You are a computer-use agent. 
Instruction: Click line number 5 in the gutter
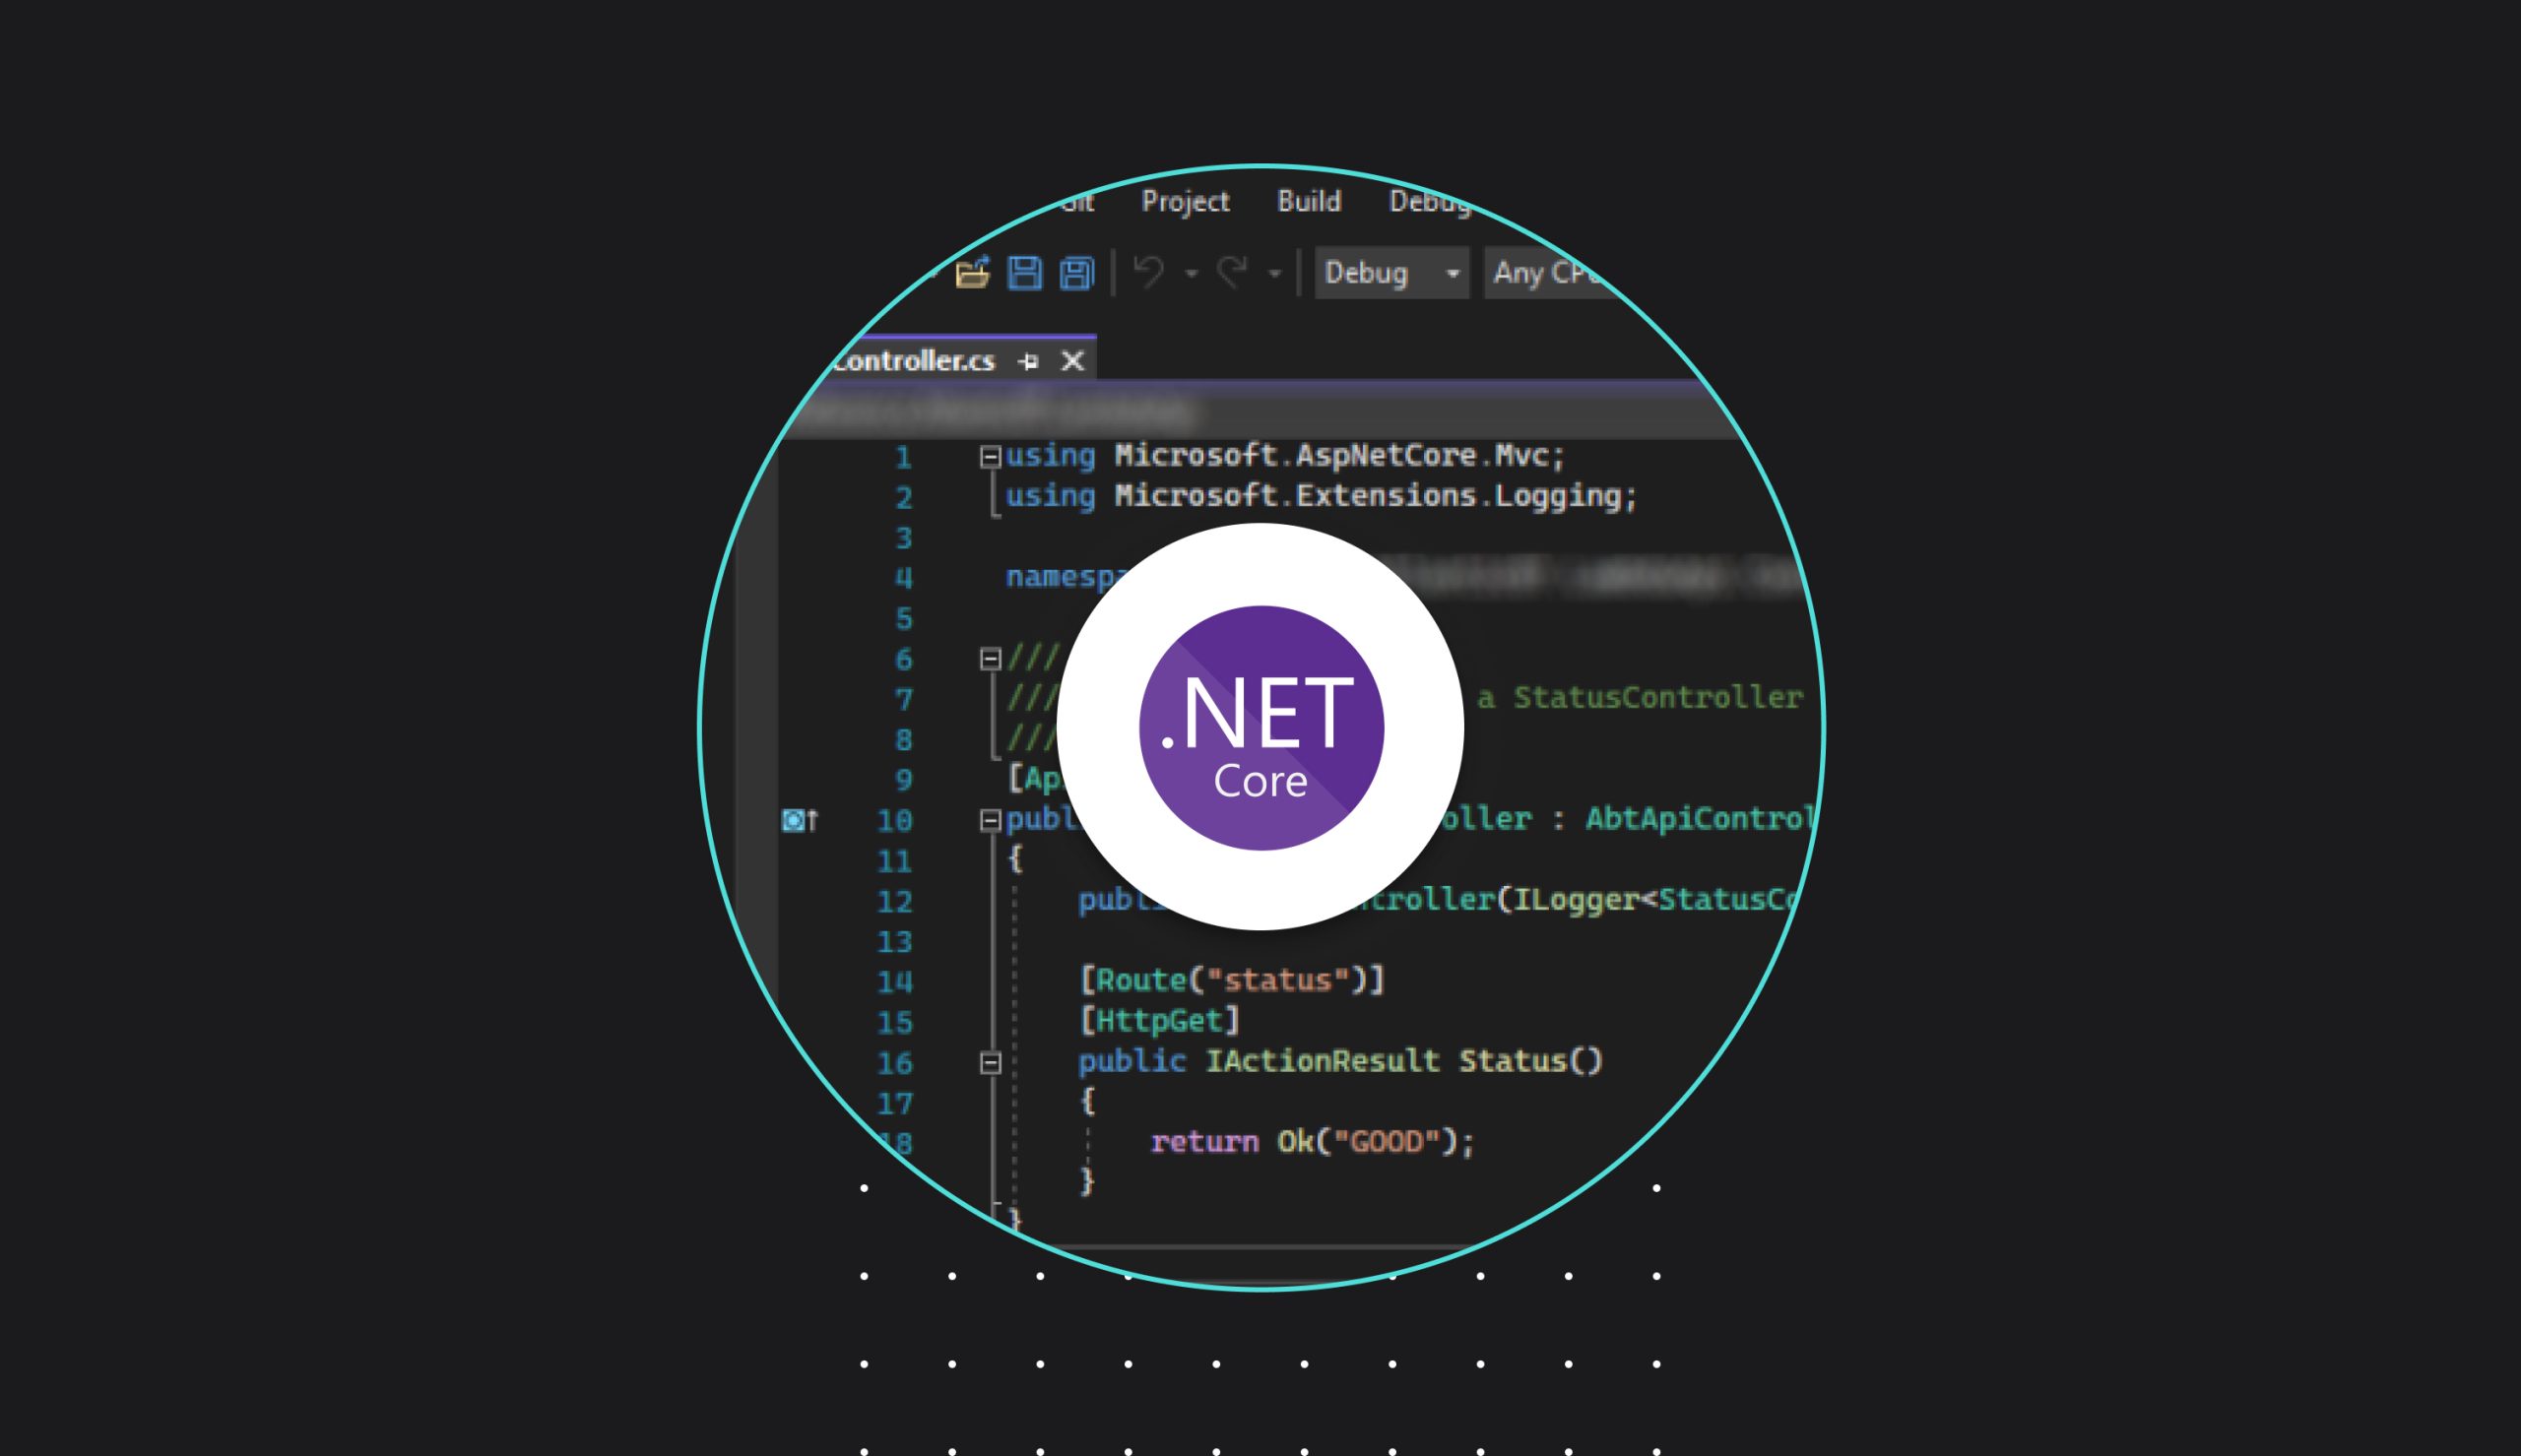tap(904, 619)
